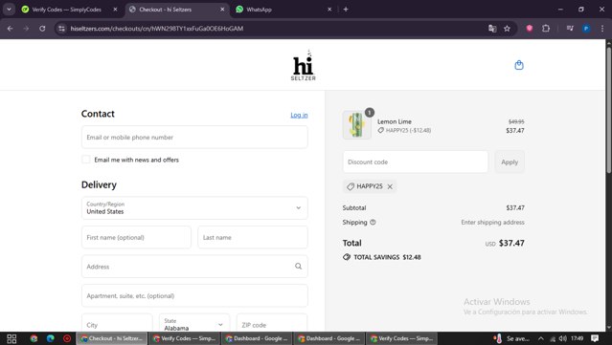Image resolution: width=612 pixels, height=345 pixels.
Task: Open the tab search dropdown arrow
Action: click(9, 10)
